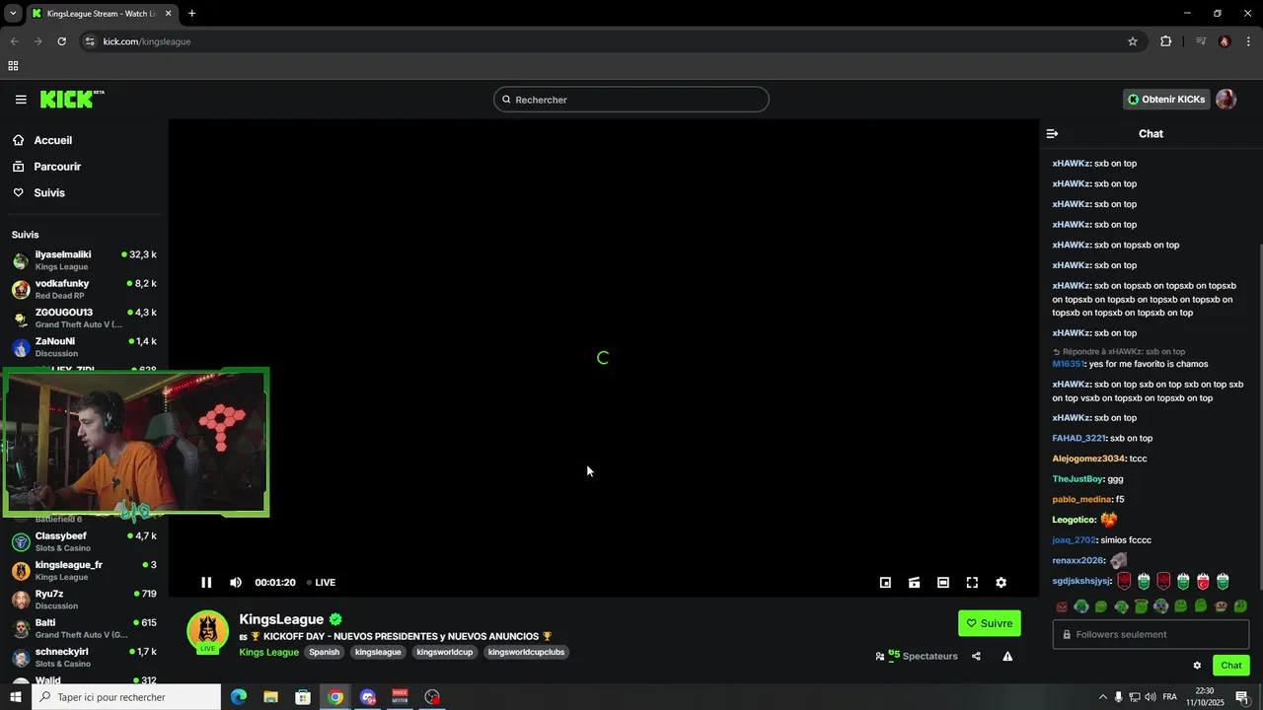Click the KICK logo
This screenshot has height=710, width=1263.
(x=71, y=100)
